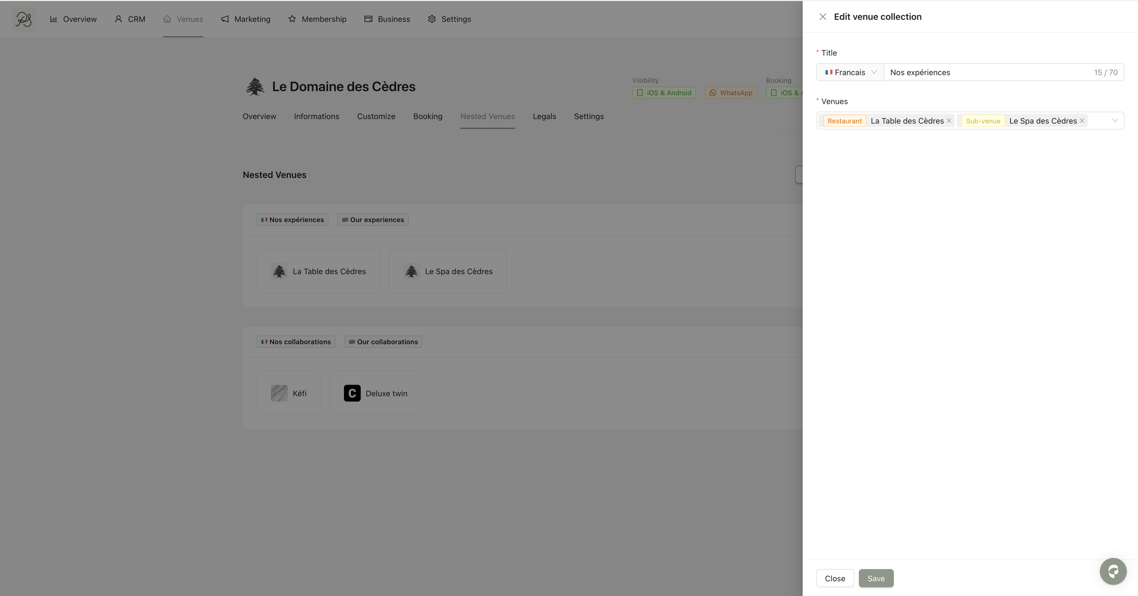The height and width of the screenshot is (596, 1138).
Task: Go to the Customize tab
Action: (376, 117)
